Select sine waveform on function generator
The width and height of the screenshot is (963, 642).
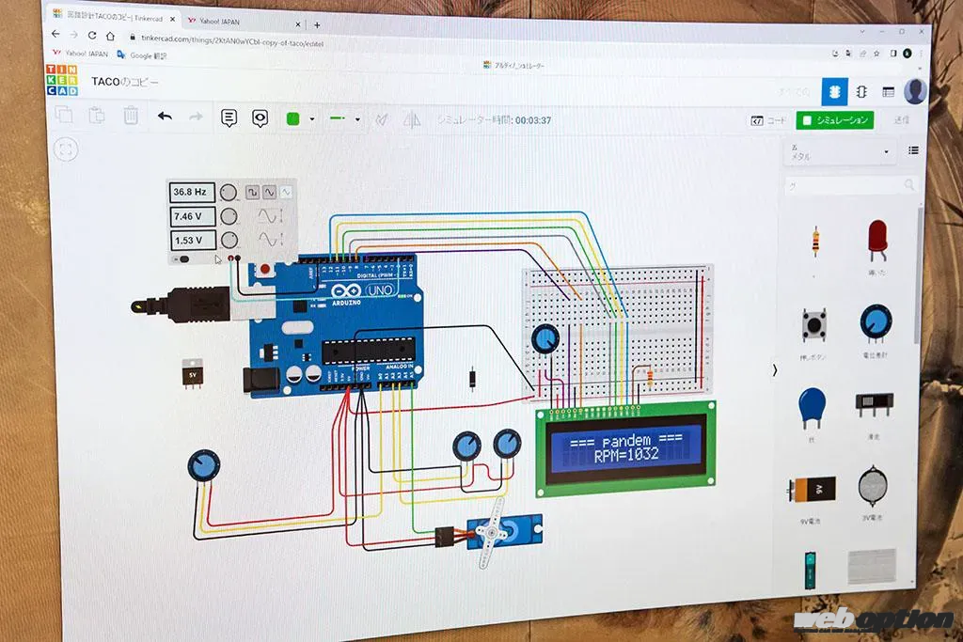click(269, 192)
